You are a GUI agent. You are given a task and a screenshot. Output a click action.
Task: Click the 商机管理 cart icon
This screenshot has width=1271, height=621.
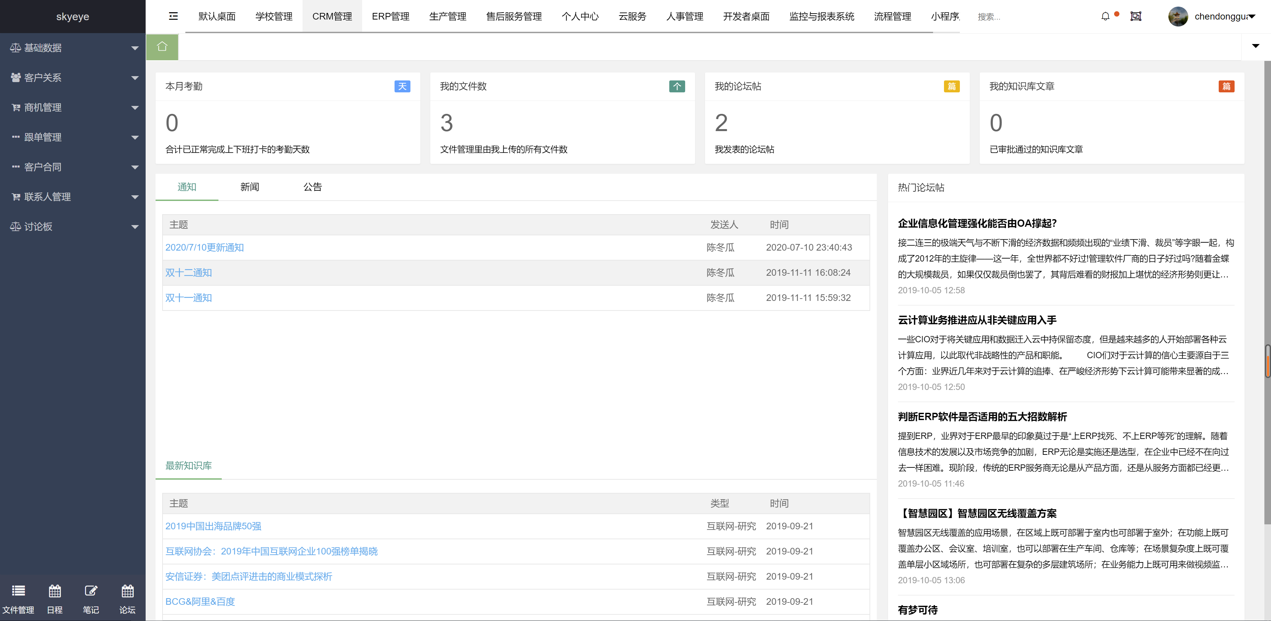click(x=16, y=108)
